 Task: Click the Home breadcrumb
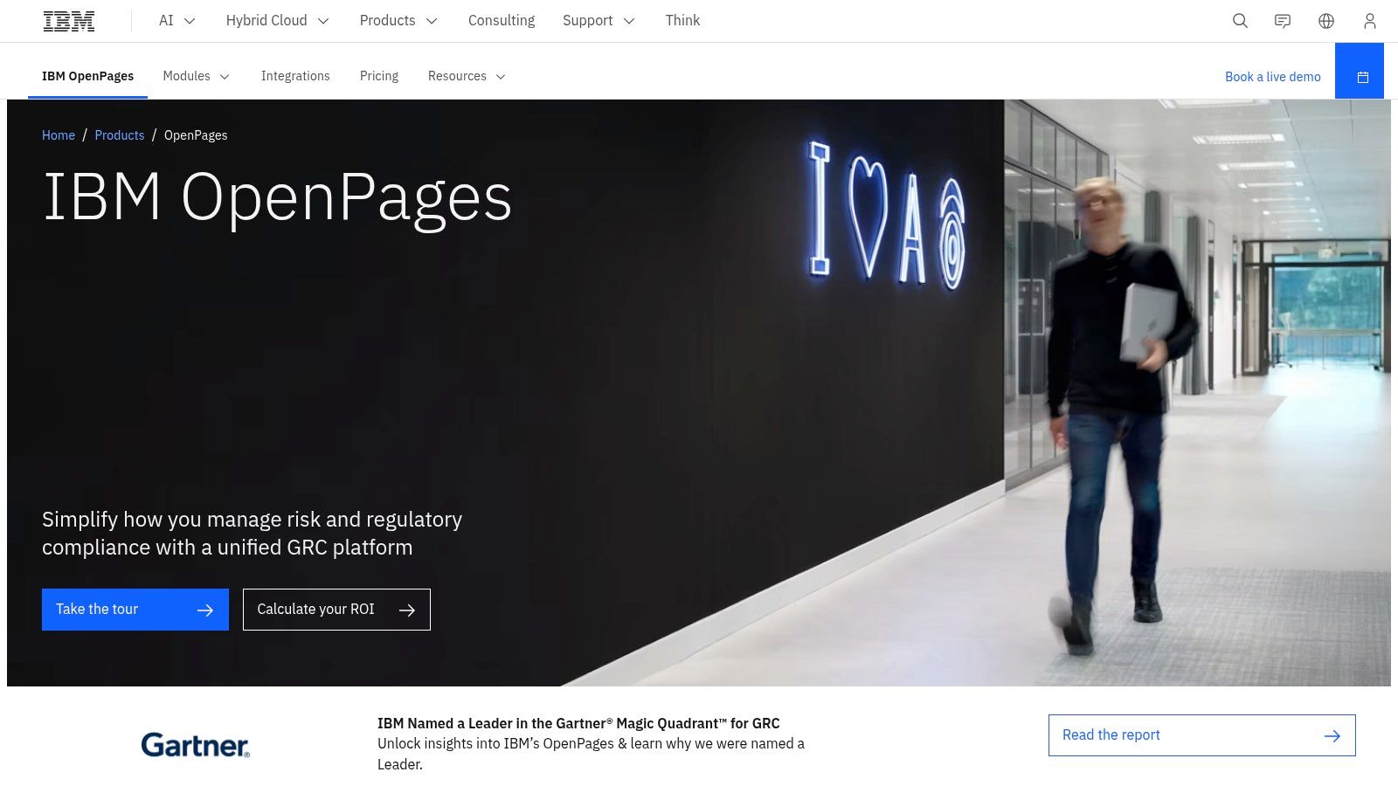pos(58,135)
